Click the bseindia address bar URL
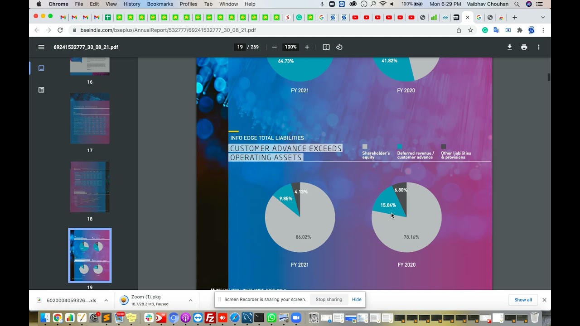 [168, 30]
